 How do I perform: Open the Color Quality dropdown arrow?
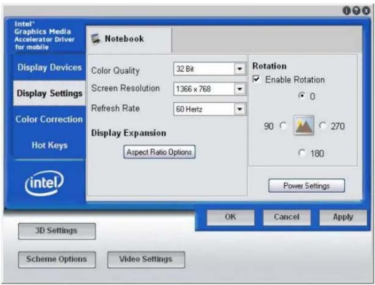pos(240,69)
